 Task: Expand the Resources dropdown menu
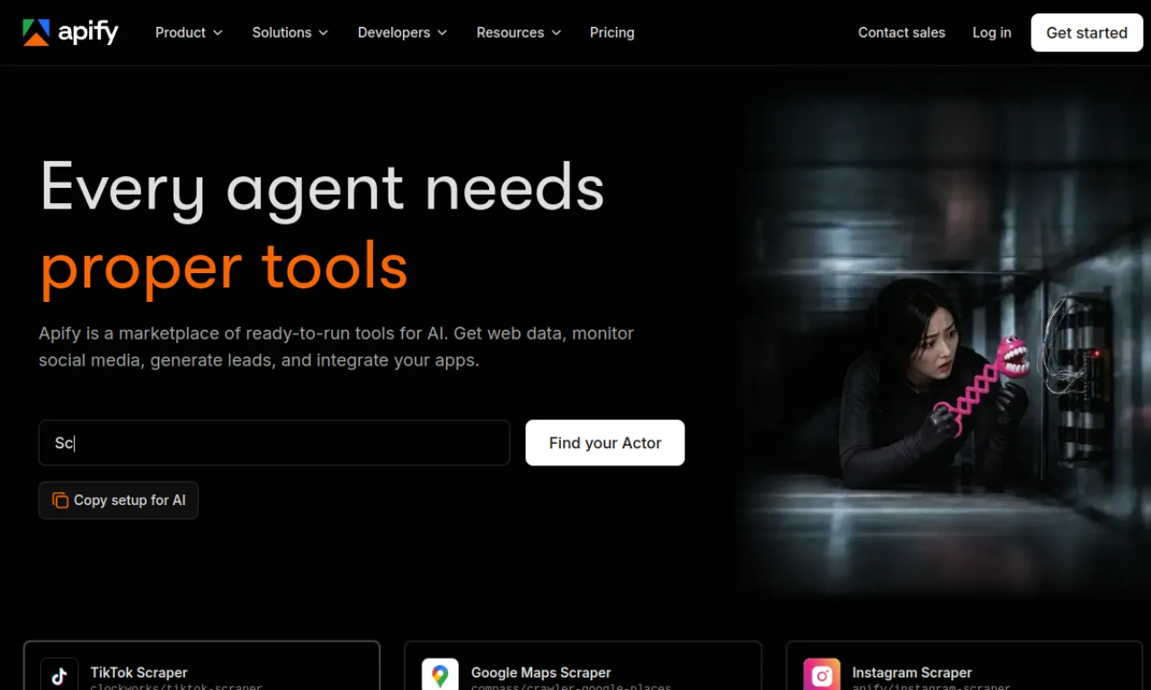(x=519, y=32)
